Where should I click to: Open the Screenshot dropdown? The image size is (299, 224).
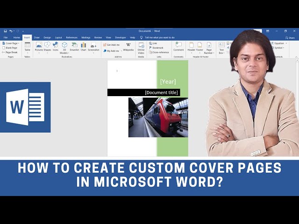[93, 48]
